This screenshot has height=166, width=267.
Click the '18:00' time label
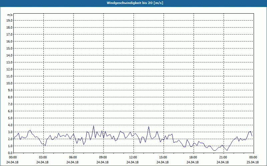coord(194,157)
